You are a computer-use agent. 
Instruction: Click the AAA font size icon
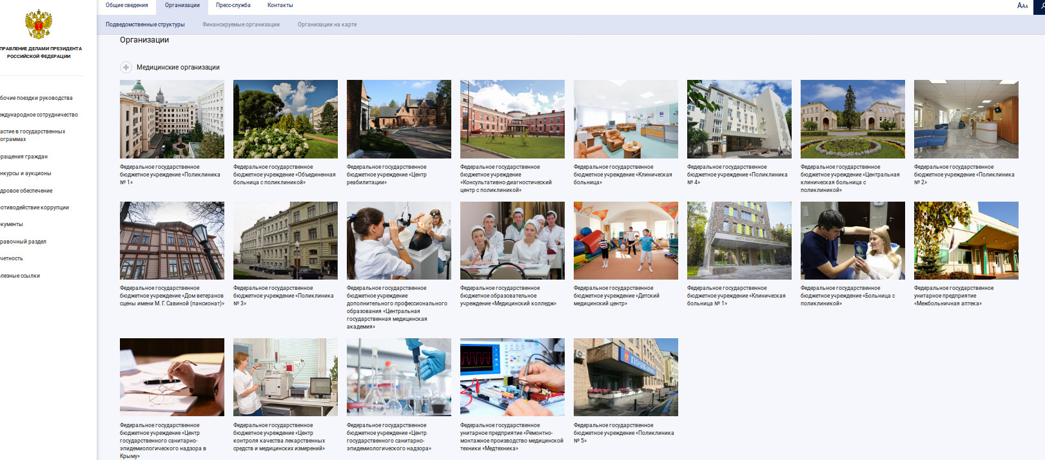1022,6
